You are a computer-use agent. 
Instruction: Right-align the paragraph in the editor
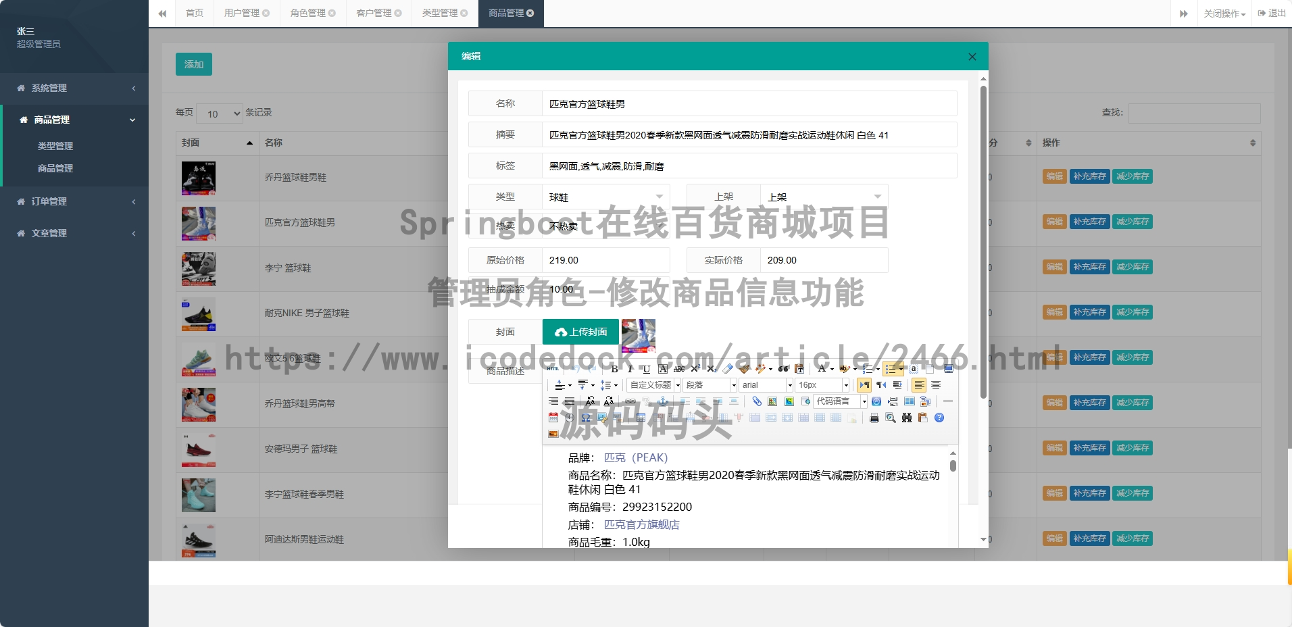coord(553,401)
